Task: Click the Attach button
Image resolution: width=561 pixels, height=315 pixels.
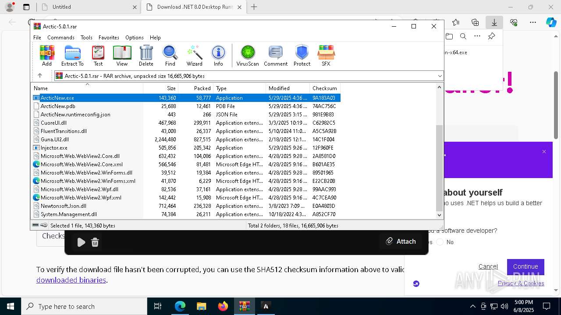Action: click(x=401, y=241)
